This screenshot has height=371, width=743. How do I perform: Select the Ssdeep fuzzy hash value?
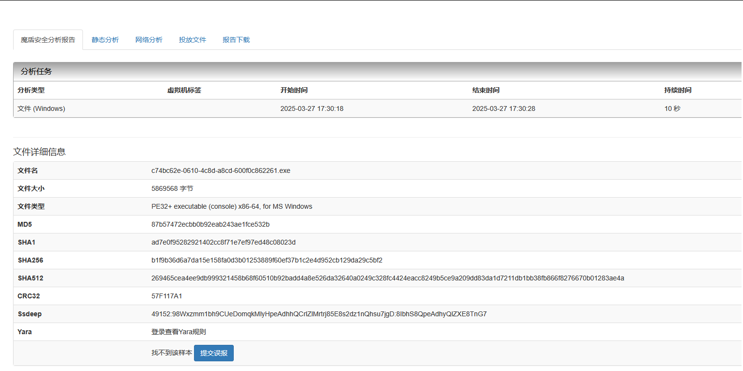point(319,314)
